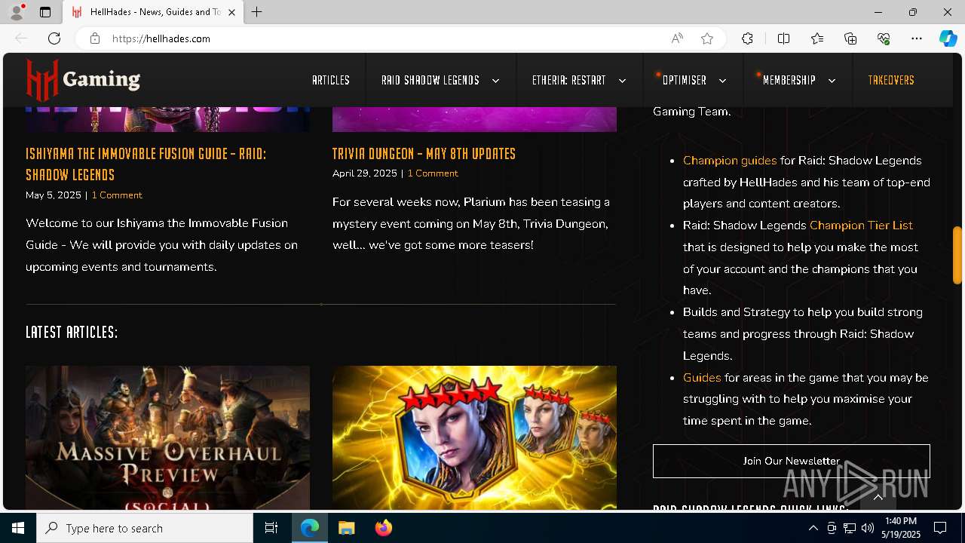The height and width of the screenshot is (543, 965).
Task: Open network tray icon
Action: pyautogui.click(x=850, y=528)
